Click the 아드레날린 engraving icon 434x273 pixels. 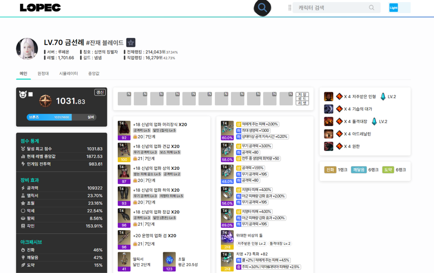(x=329, y=134)
